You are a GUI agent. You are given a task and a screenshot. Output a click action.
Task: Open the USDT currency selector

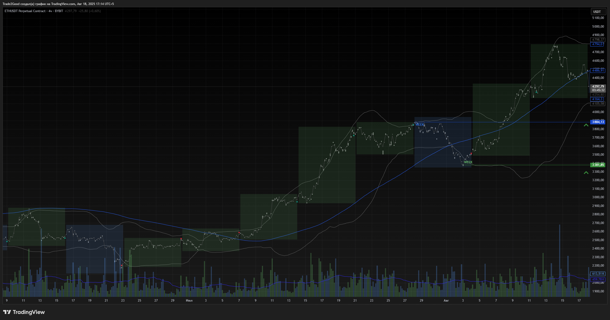click(x=597, y=12)
